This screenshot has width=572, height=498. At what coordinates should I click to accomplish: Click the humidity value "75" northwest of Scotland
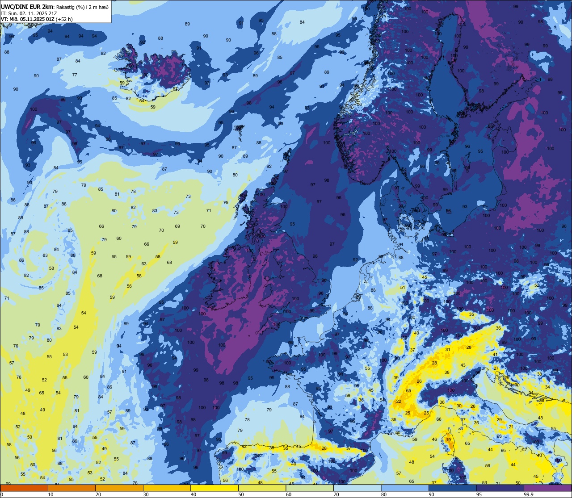pos(226,203)
